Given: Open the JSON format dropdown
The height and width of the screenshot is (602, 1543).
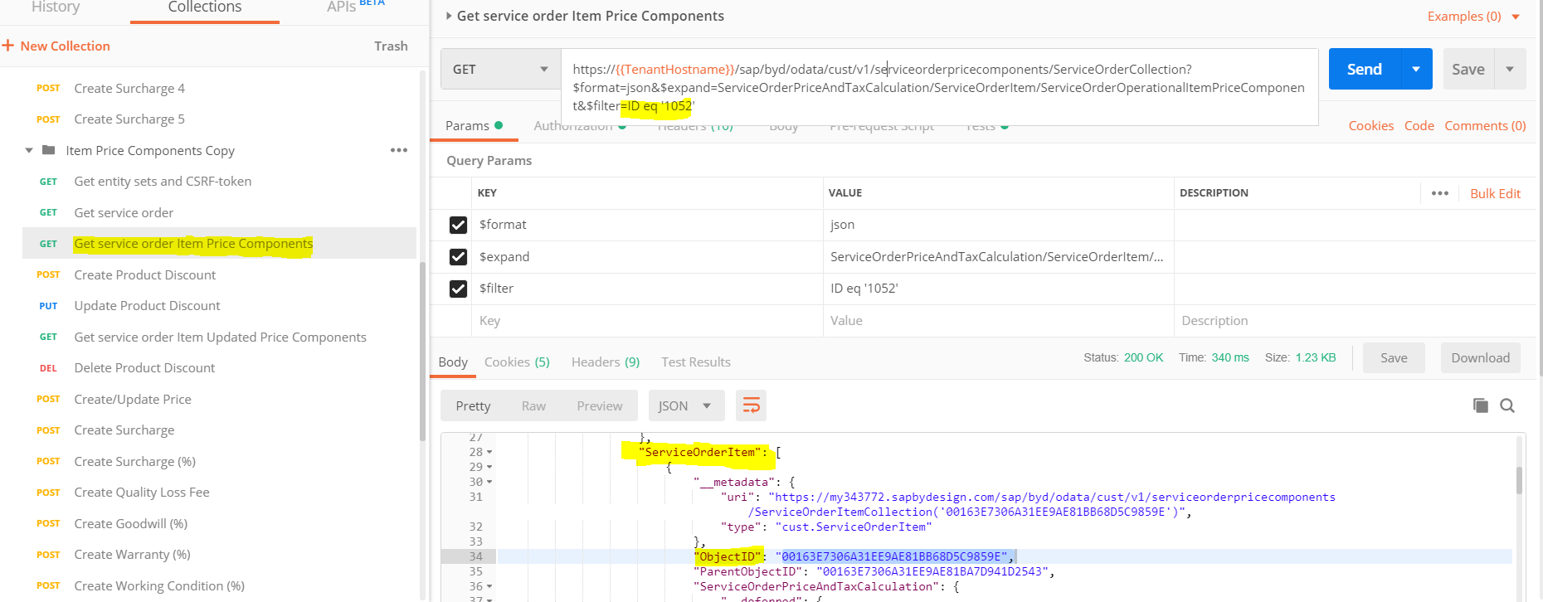Looking at the screenshot, I should [685, 405].
